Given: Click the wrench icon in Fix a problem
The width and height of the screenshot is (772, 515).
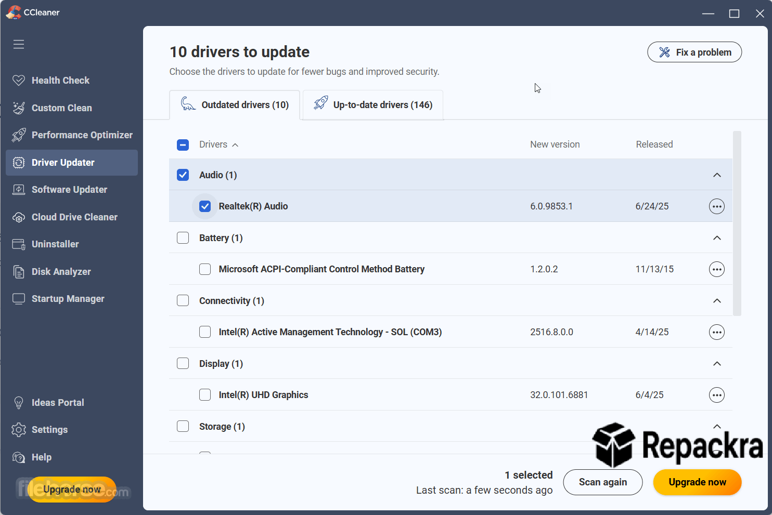Looking at the screenshot, I should 664,52.
